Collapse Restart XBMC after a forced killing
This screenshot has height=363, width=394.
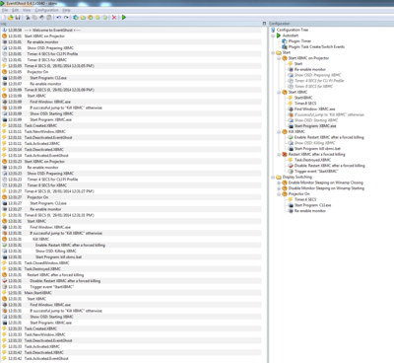point(279,154)
